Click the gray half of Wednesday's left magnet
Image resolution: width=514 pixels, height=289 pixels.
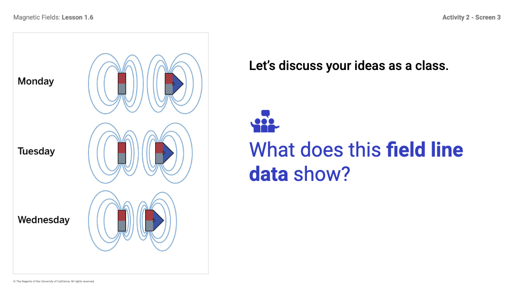pos(122,226)
